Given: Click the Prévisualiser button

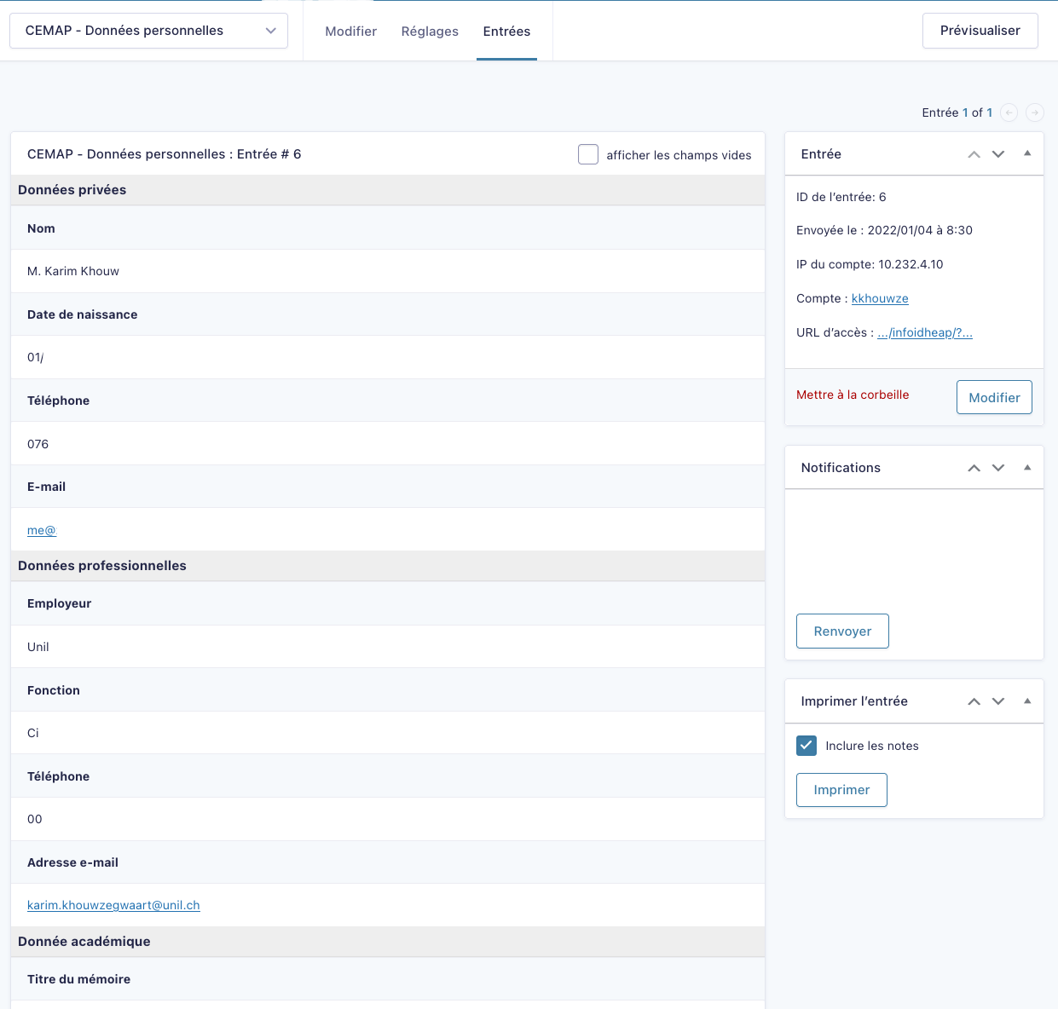Looking at the screenshot, I should [x=980, y=31].
